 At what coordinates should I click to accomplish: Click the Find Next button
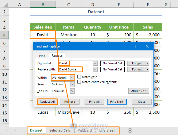[117, 102]
